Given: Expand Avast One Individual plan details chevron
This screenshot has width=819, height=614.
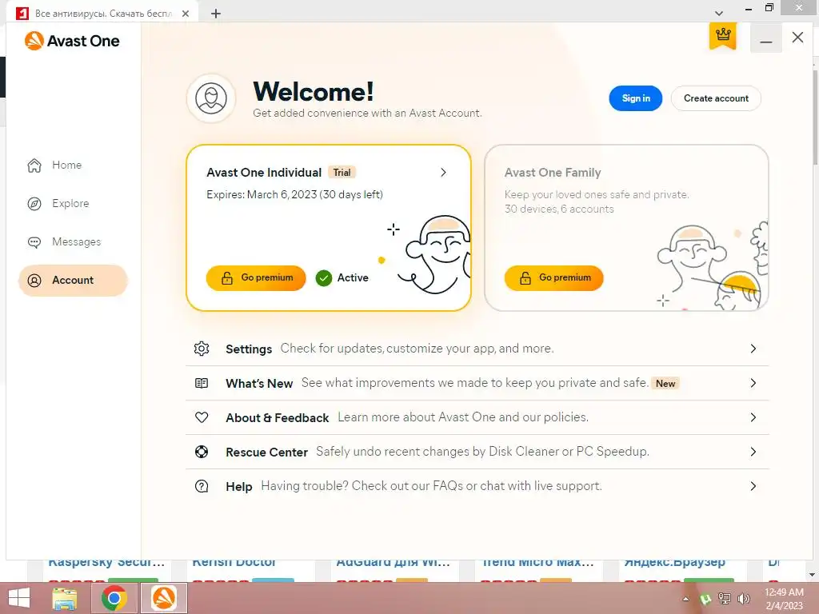Looking at the screenshot, I should (443, 173).
